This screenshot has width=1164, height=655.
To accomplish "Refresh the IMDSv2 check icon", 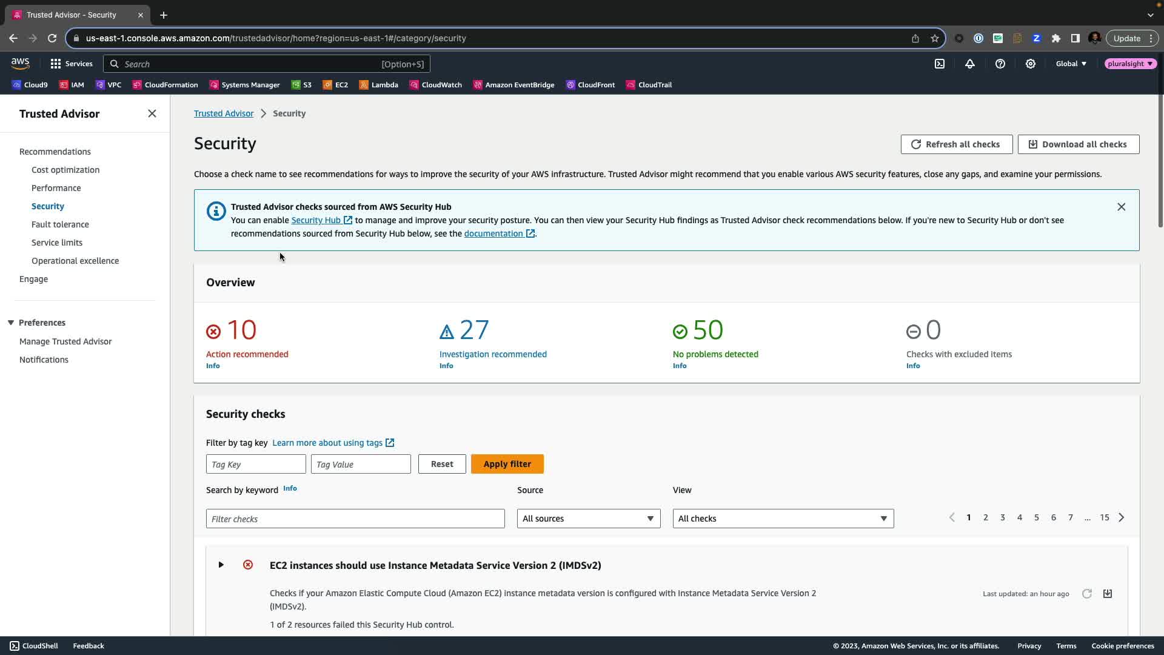I will point(1086,594).
